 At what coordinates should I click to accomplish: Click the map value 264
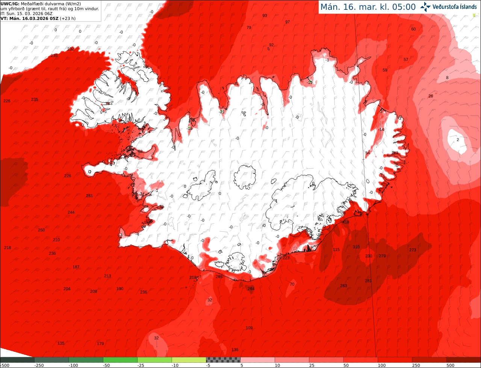tap(251, 289)
